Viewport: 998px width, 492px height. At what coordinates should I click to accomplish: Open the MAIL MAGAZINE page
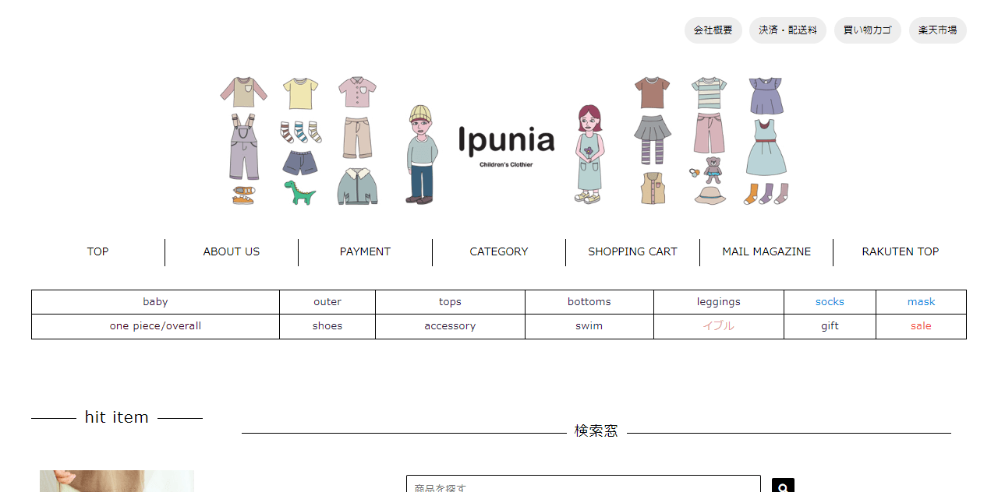[766, 251]
